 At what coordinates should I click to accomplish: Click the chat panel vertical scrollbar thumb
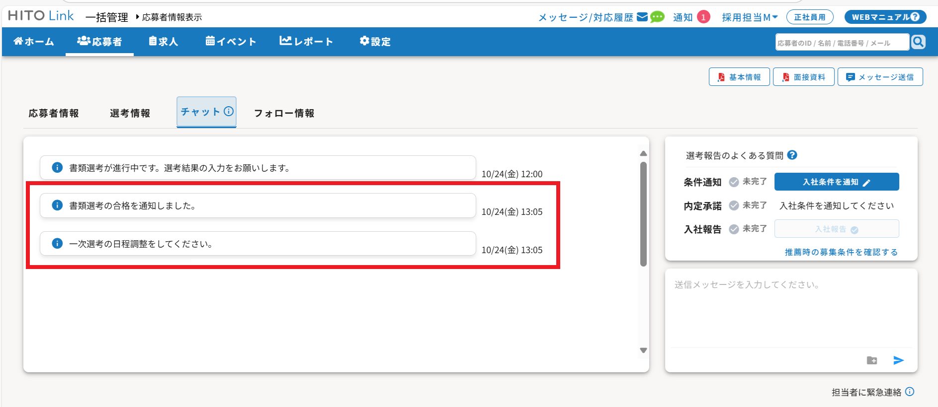(643, 213)
